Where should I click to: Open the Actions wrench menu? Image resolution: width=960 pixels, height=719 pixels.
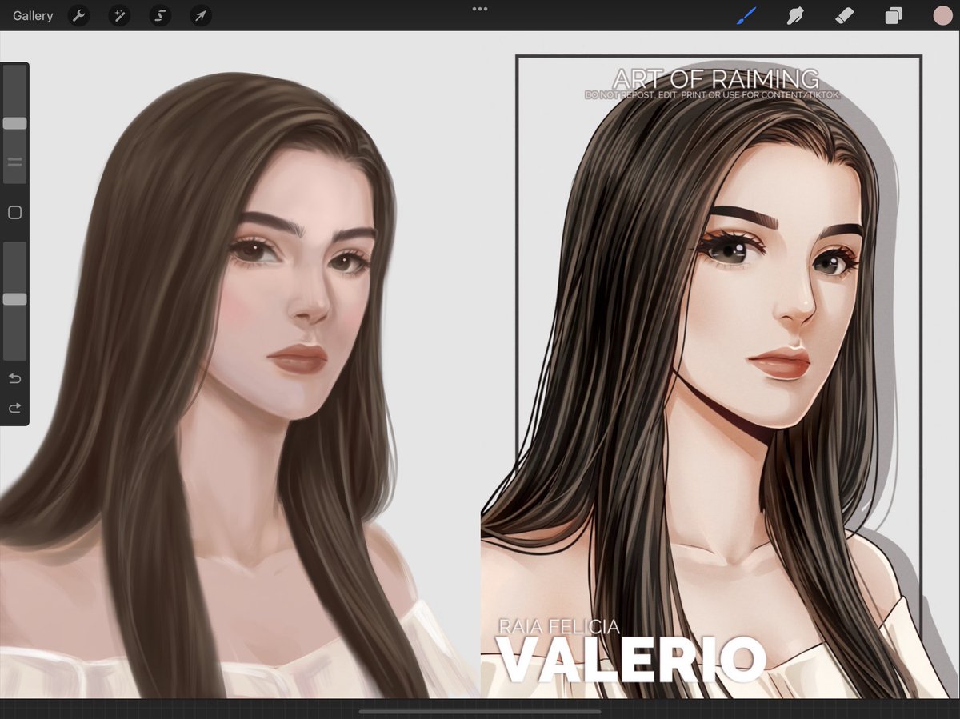[78, 15]
